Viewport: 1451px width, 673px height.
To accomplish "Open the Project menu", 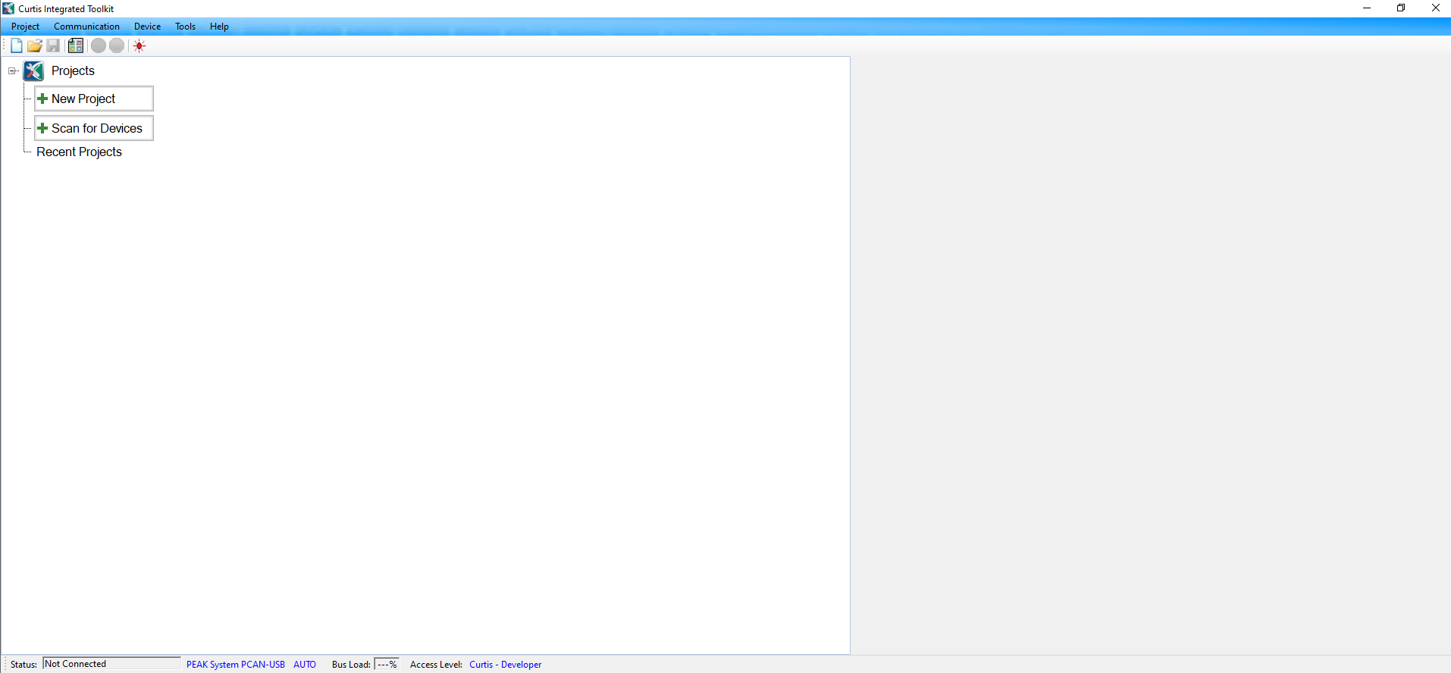I will [x=25, y=27].
